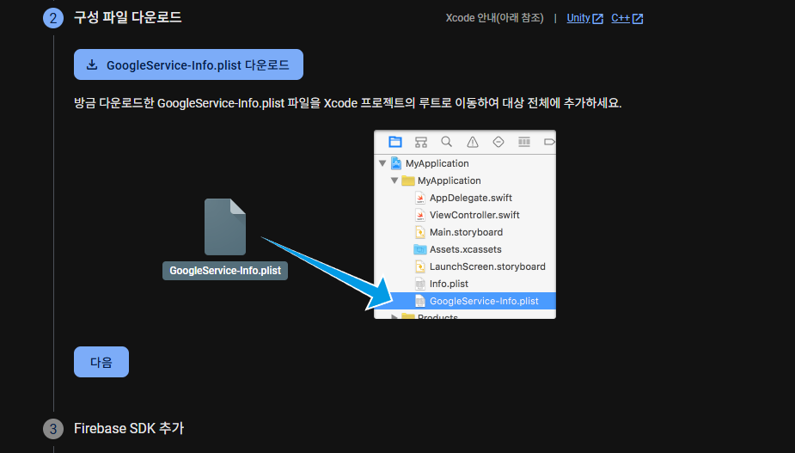
Task: Select highlighted GoogleService-Info.plist tree row
Action: 465,301
